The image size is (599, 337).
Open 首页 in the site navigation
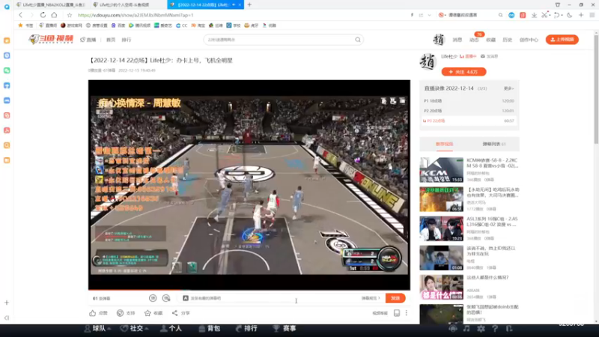(111, 40)
